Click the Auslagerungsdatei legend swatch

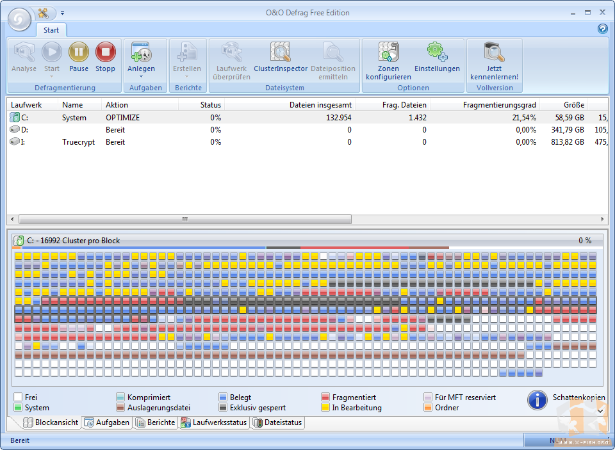pyautogui.click(x=120, y=407)
